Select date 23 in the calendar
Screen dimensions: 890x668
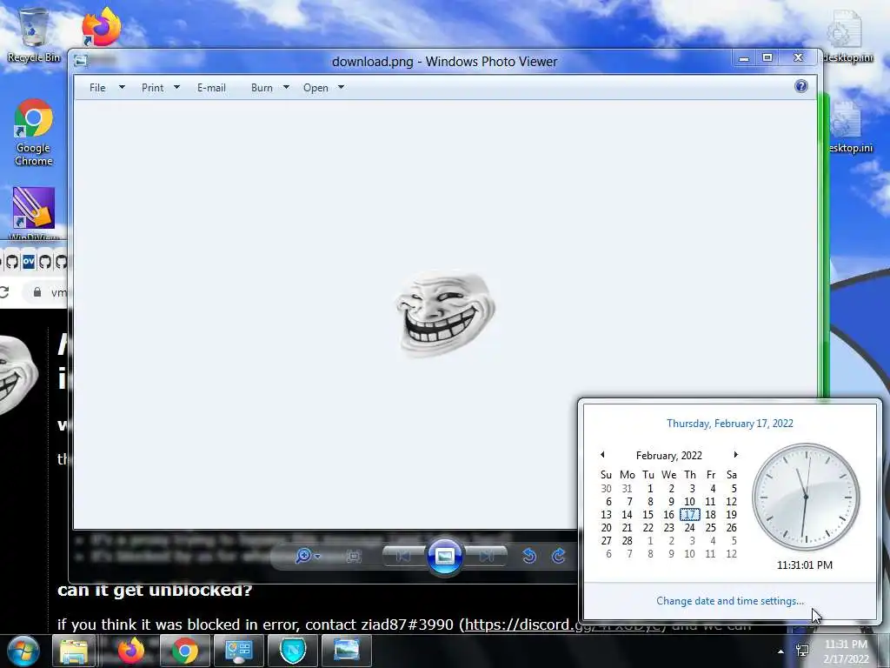pos(668,528)
